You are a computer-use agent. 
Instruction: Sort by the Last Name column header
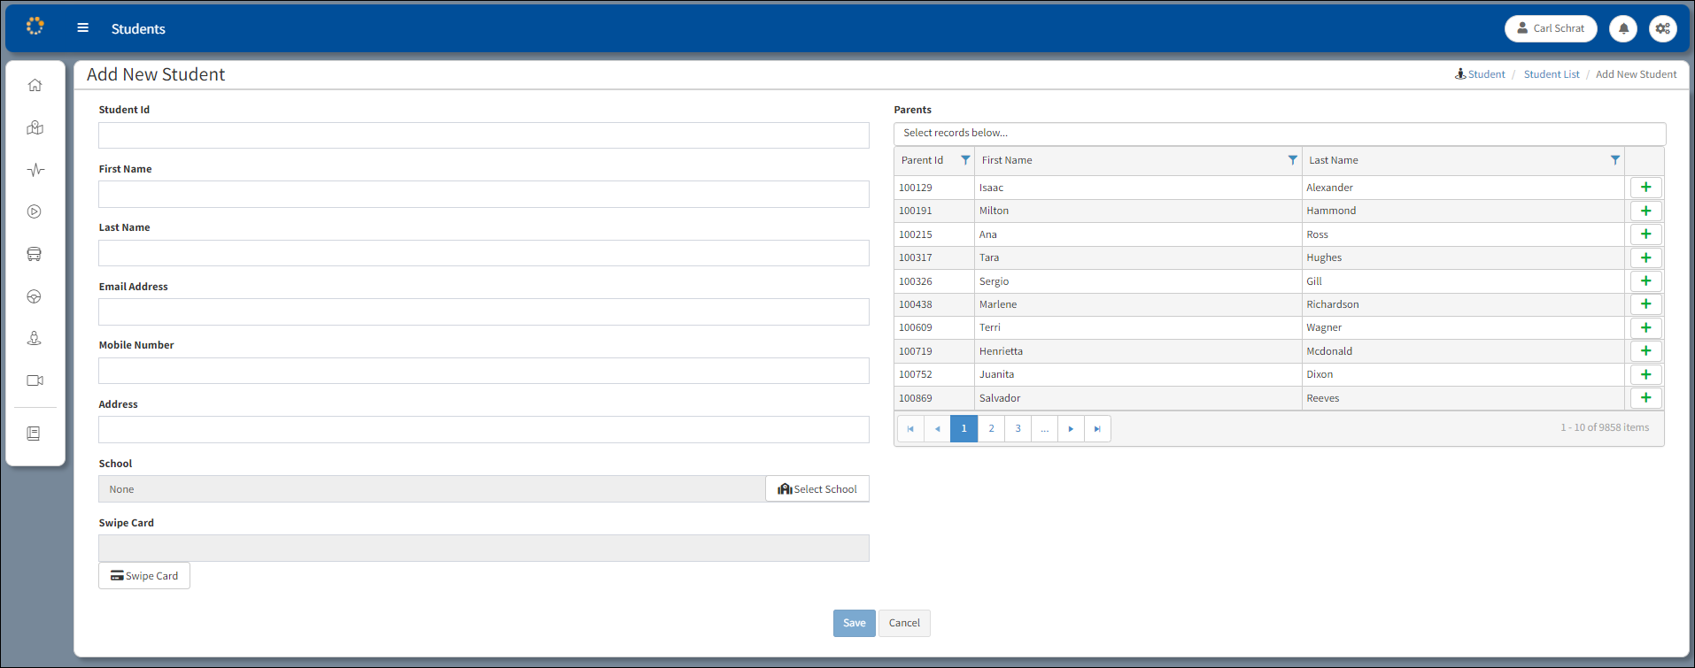coord(1334,160)
